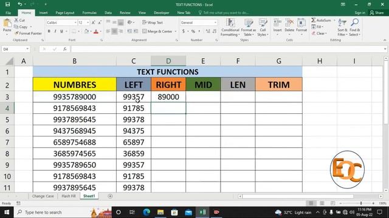Screen dimensions: 389x218
Task: Decrease font size with the smaller A icon
Action: (x=100, y=22)
